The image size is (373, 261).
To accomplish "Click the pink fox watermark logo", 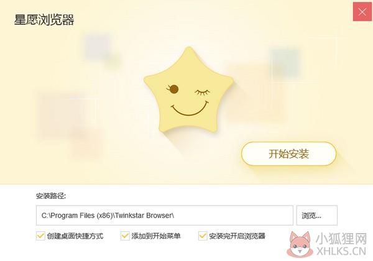I will coord(300,244).
